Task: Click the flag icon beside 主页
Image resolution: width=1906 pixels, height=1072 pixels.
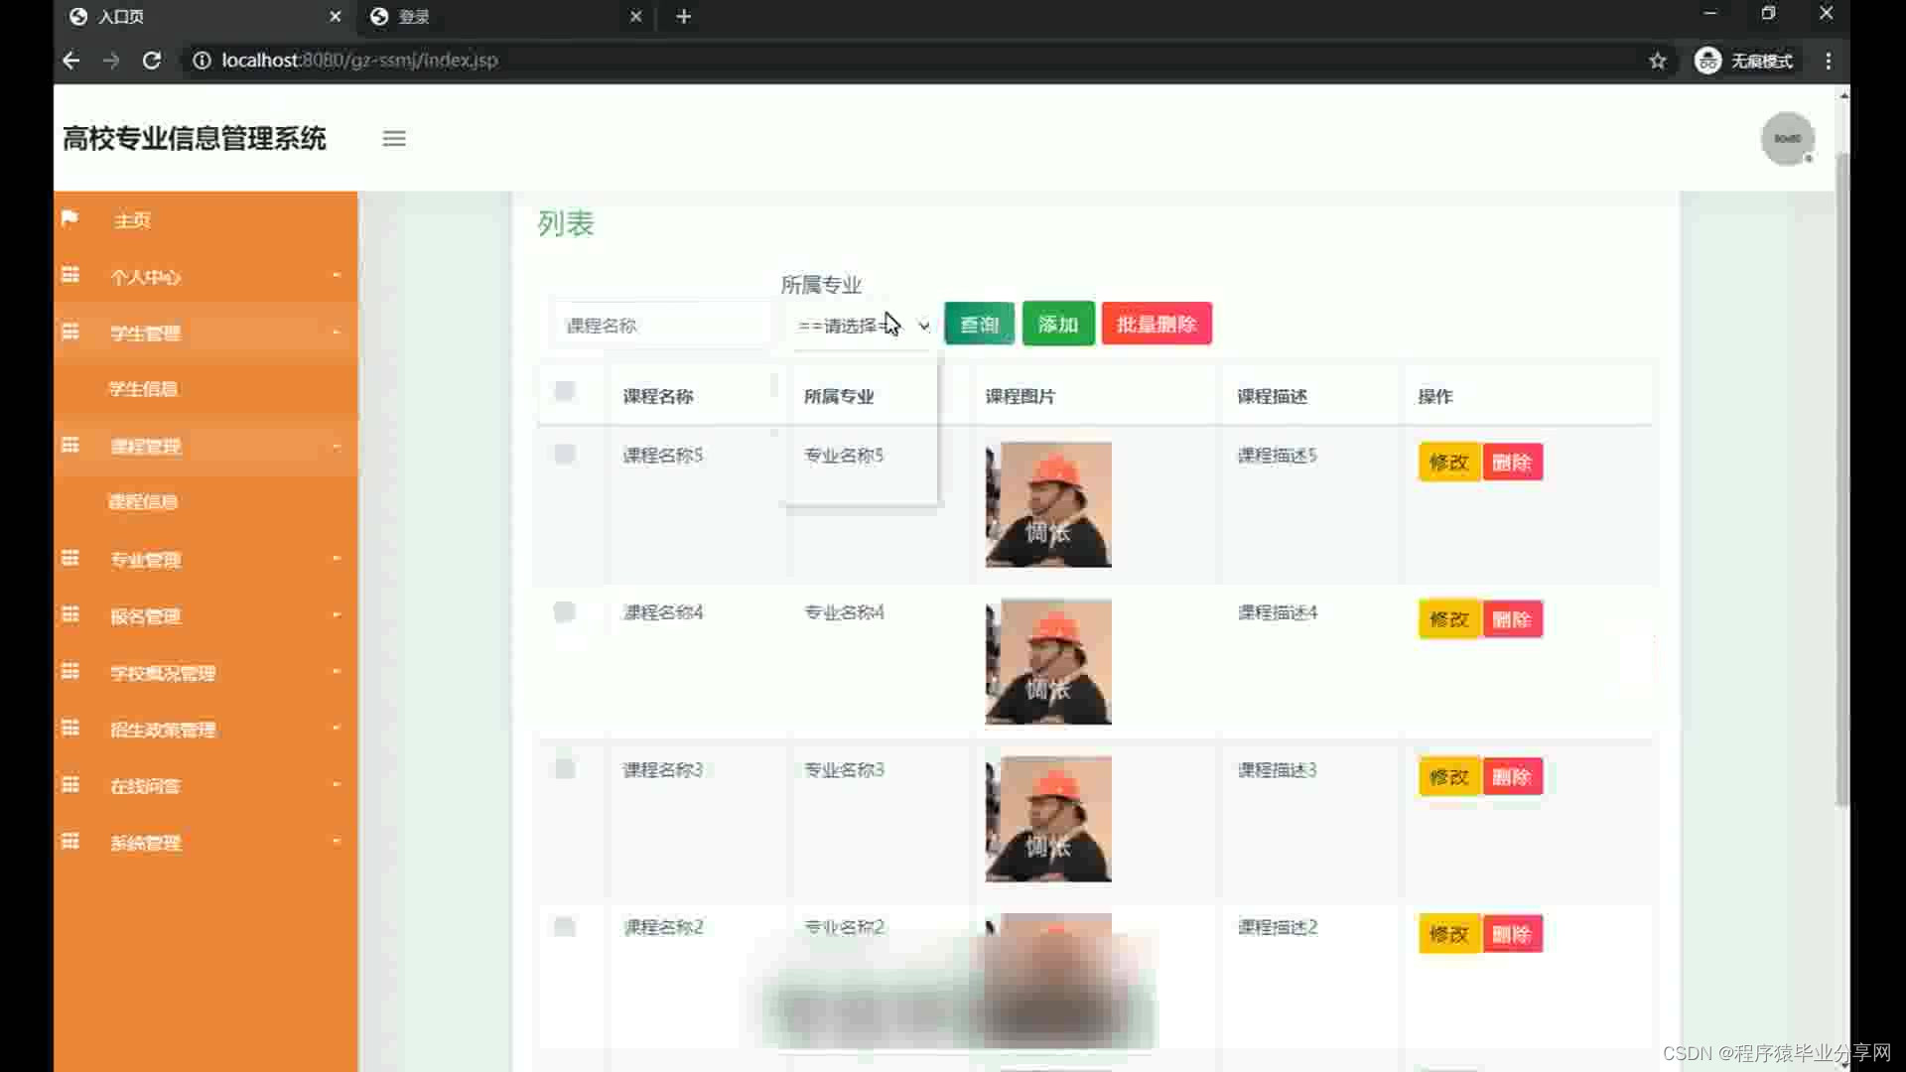Action: click(x=69, y=218)
